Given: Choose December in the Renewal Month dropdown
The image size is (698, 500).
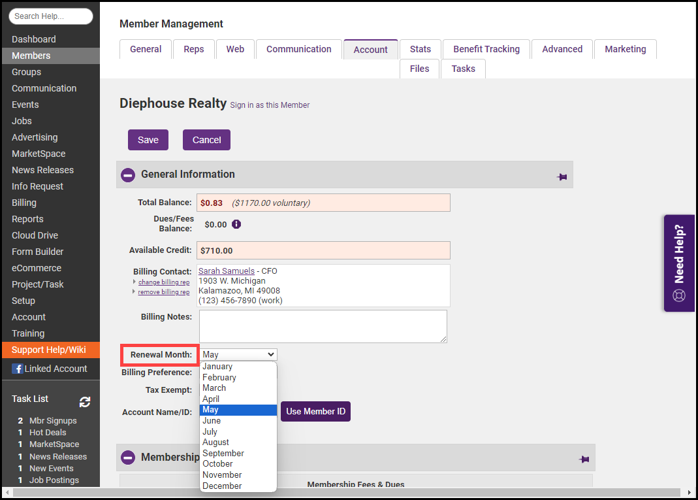Looking at the screenshot, I should coord(222,486).
